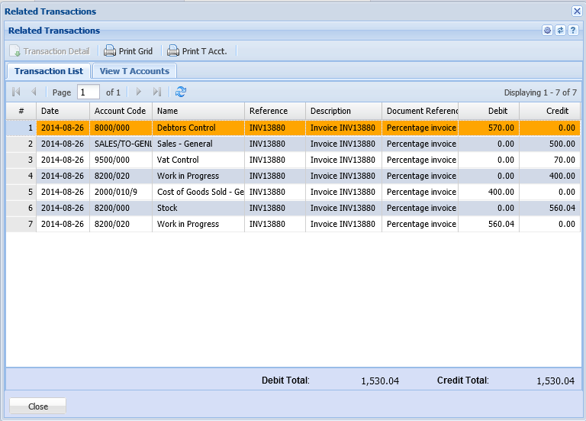Go to the first page arrow
The width and height of the screenshot is (586, 421).
point(16,92)
